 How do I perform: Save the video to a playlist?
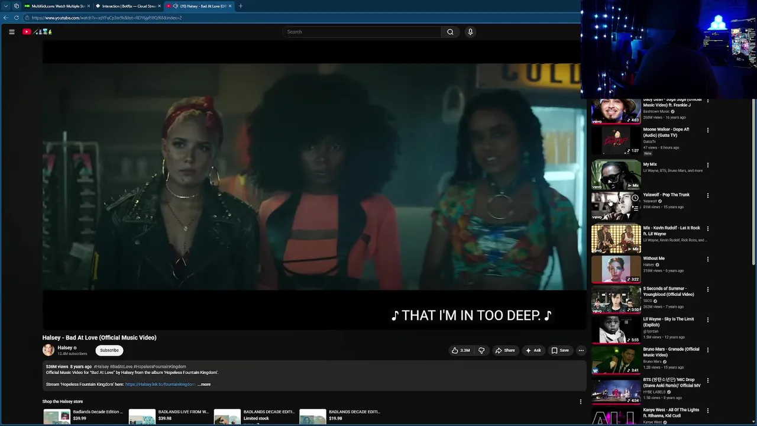560,350
